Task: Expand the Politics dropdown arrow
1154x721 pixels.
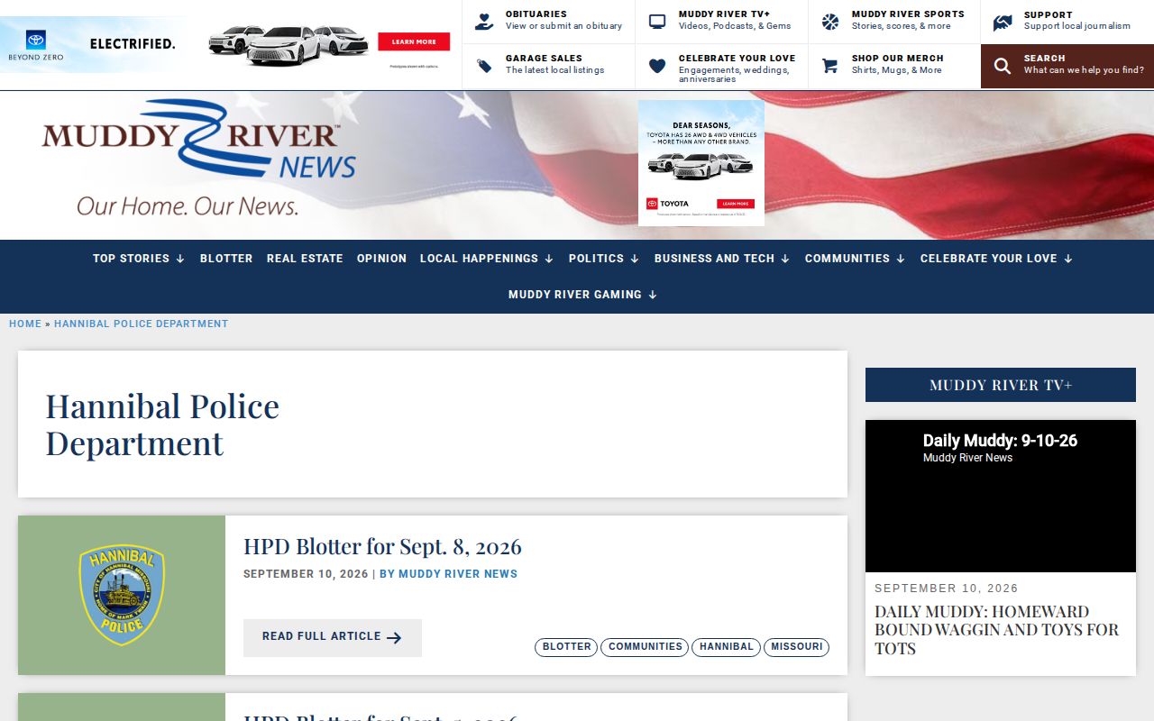Action: tap(635, 259)
